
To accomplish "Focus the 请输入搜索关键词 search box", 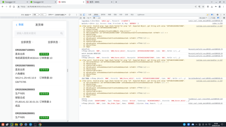I will click(x=39, y=33).
